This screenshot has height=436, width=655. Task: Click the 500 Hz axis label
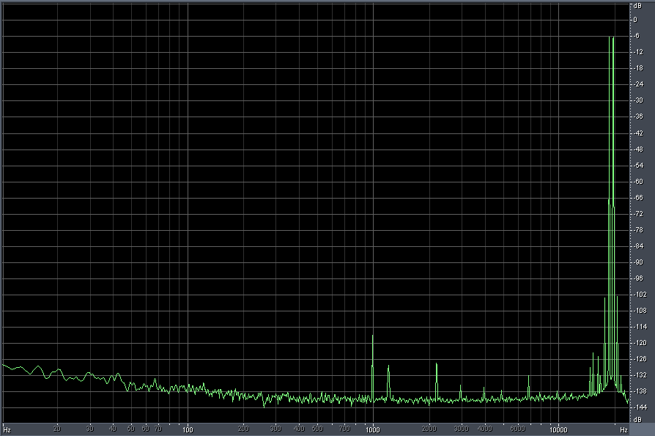[317, 428]
